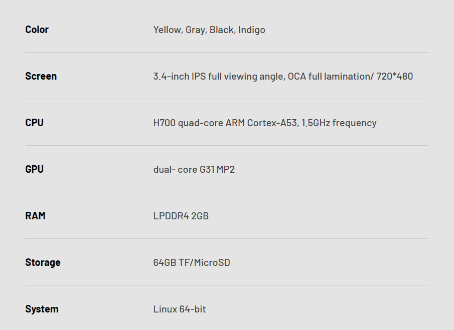454x330 pixels.
Task: Click the word Black in color list
Action: point(222,30)
